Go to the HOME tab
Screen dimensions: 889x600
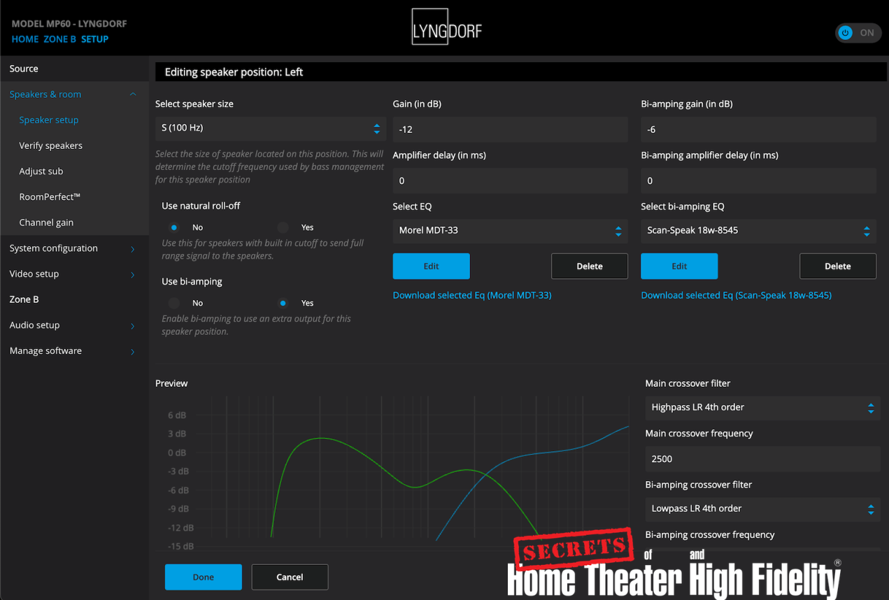[x=25, y=39]
